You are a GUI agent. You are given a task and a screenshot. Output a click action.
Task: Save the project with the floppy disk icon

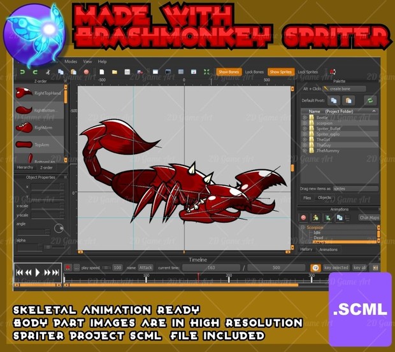pos(127,72)
